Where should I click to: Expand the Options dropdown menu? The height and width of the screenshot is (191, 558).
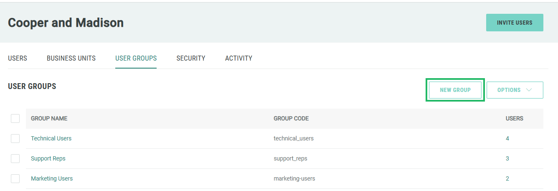click(x=515, y=90)
